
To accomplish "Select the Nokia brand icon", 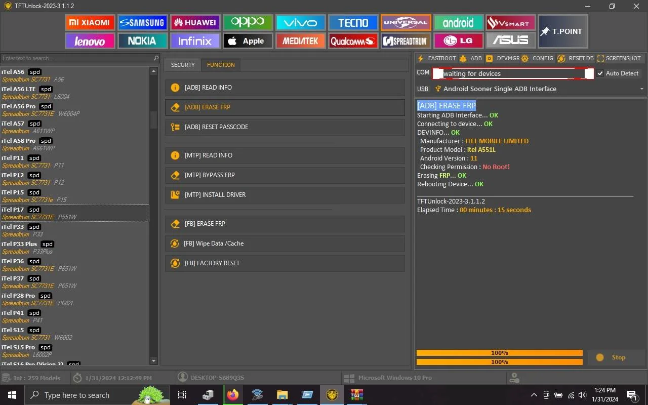I will (142, 41).
